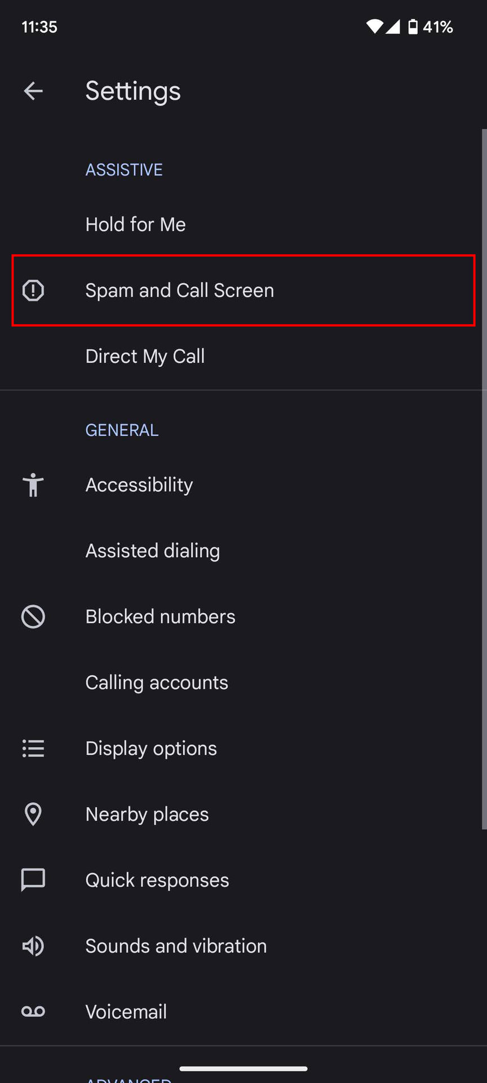
Task: Tap the Quick responses chat bubble icon
Action: coord(33,880)
